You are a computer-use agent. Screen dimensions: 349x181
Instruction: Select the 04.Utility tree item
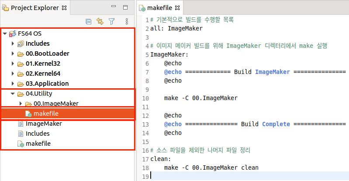coord(39,94)
